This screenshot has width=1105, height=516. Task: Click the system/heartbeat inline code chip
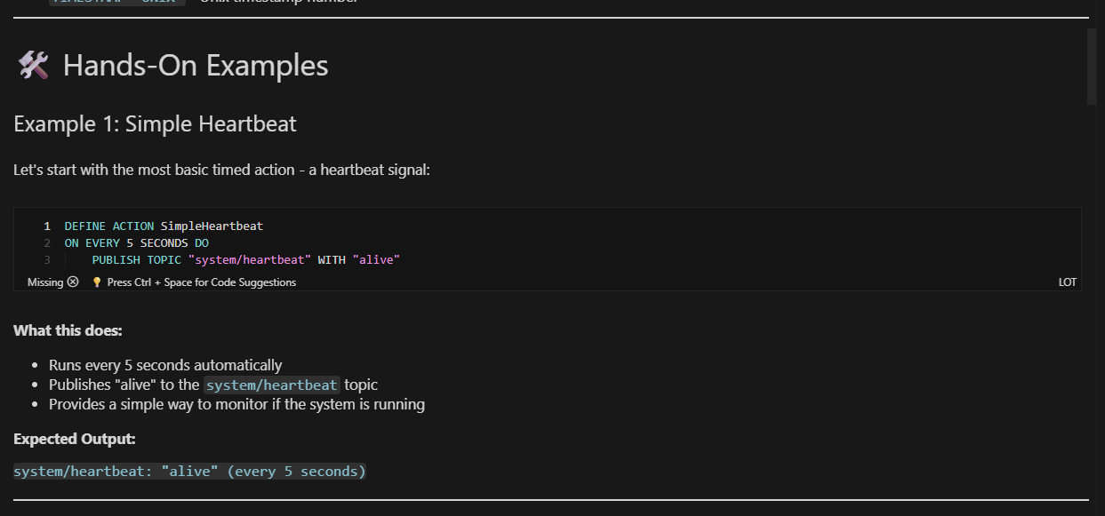tap(271, 385)
